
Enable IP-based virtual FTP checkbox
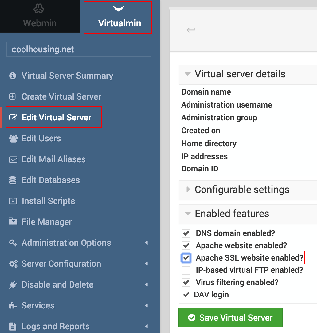pos(186,270)
